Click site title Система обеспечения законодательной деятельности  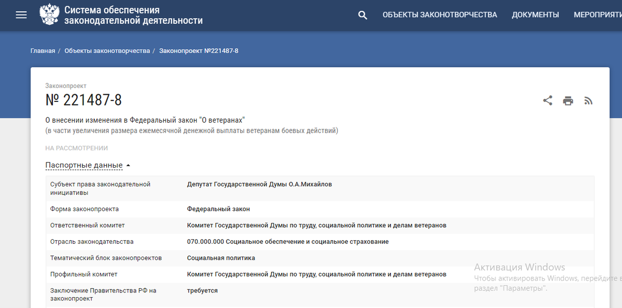tap(133, 16)
